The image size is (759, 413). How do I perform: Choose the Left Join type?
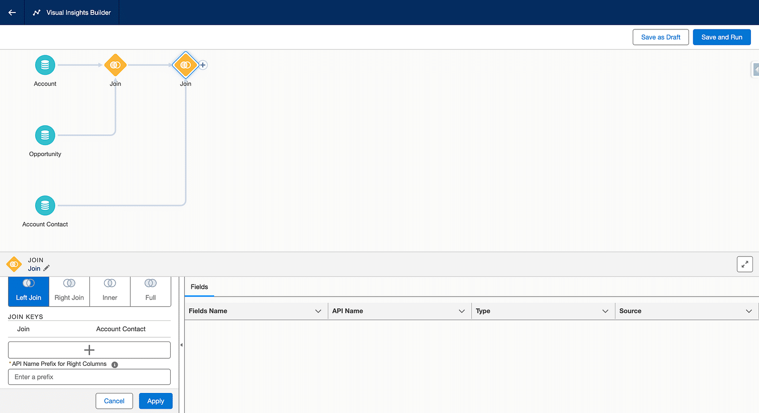tap(29, 291)
